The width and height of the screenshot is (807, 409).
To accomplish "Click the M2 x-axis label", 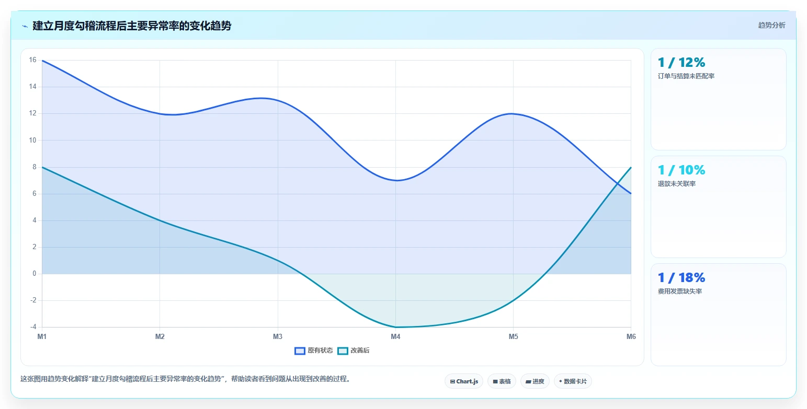I will (x=160, y=336).
